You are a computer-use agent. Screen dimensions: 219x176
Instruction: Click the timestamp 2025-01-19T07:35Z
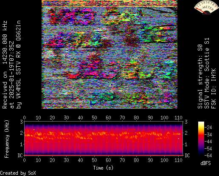pyautogui.click(x=12, y=75)
